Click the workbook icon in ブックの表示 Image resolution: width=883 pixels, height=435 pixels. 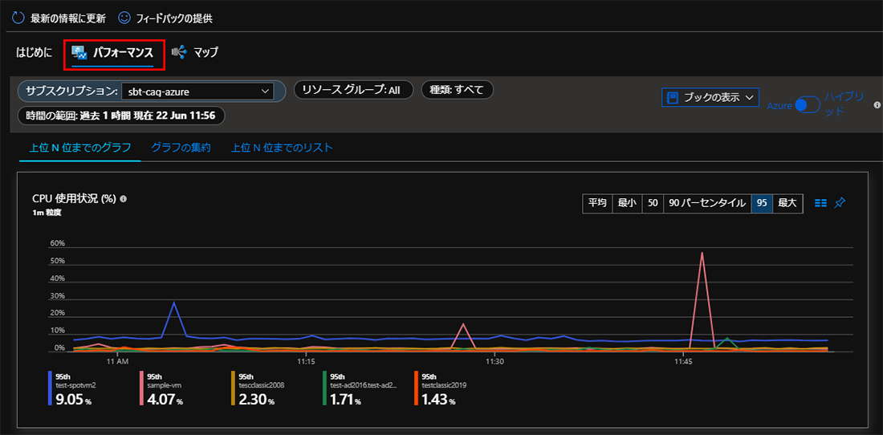[x=673, y=97]
